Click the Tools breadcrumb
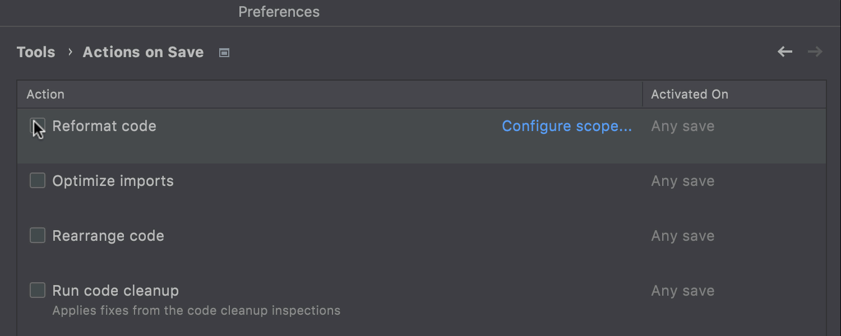The image size is (841, 336). [x=36, y=52]
